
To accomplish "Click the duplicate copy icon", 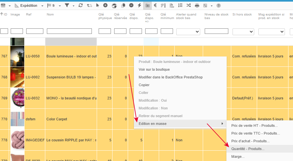I will click(123, 5).
